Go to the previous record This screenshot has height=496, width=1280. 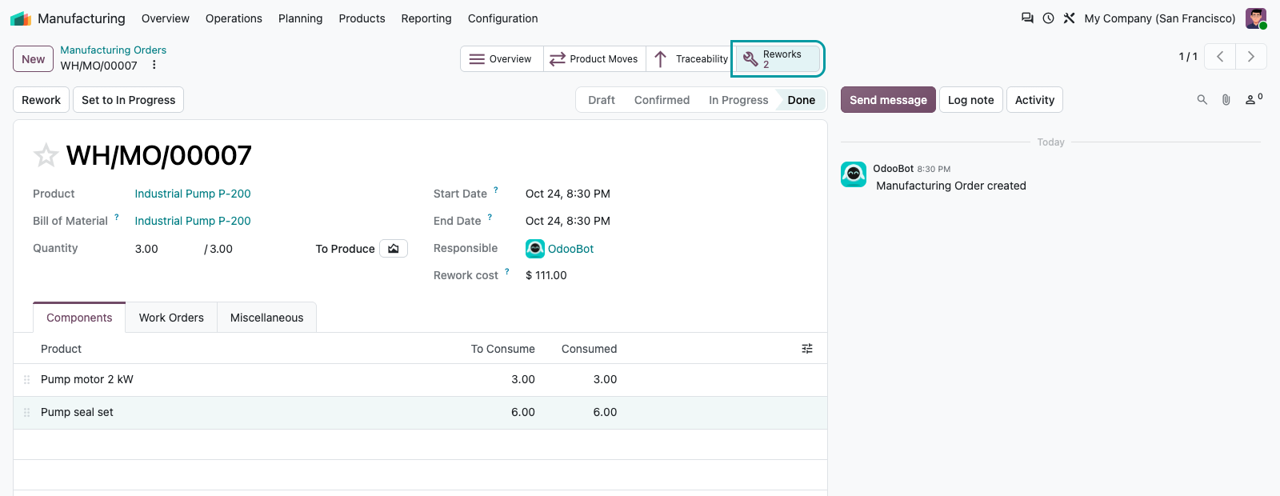pos(1220,57)
